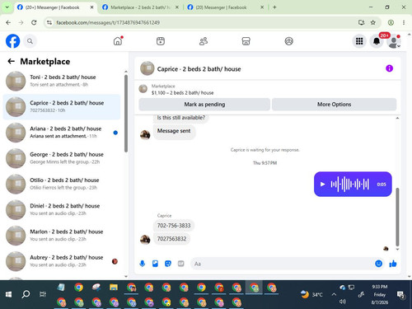
Task: Open the emoji picker in message box
Action: [x=378, y=264]
